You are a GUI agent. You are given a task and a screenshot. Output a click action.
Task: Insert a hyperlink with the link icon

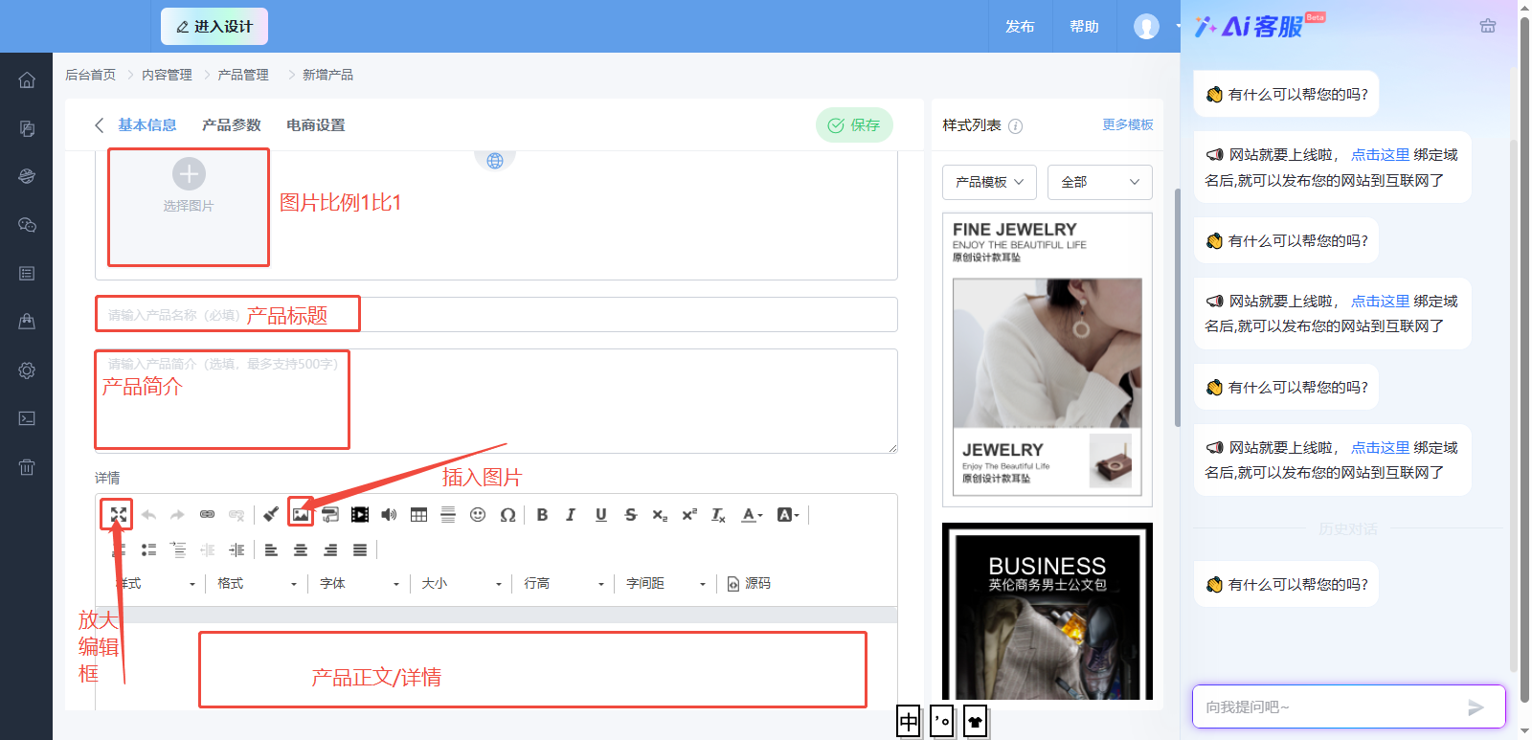pyautogui.click(x=207, y=515)
